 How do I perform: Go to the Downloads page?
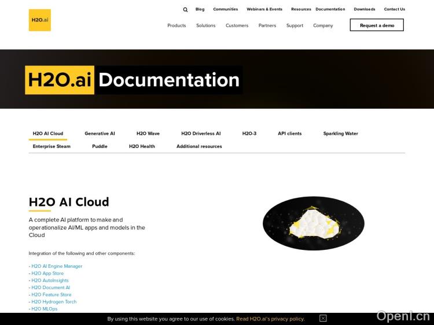365,9
